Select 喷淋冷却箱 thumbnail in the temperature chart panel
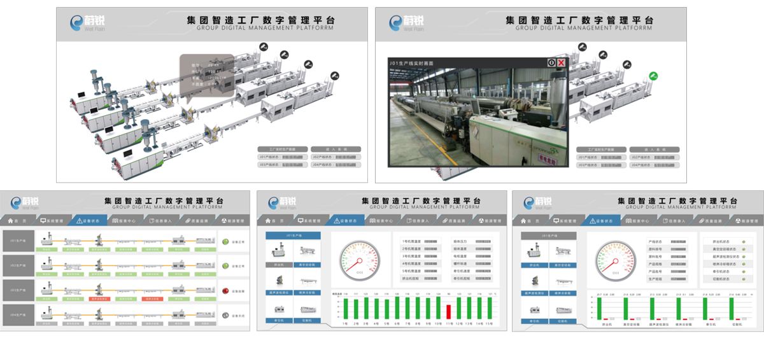This screenshot has width=764, height=338. point(308,283)
